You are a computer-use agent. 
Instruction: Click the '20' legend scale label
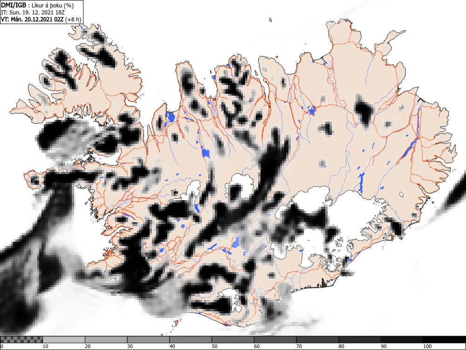[88, 346]
